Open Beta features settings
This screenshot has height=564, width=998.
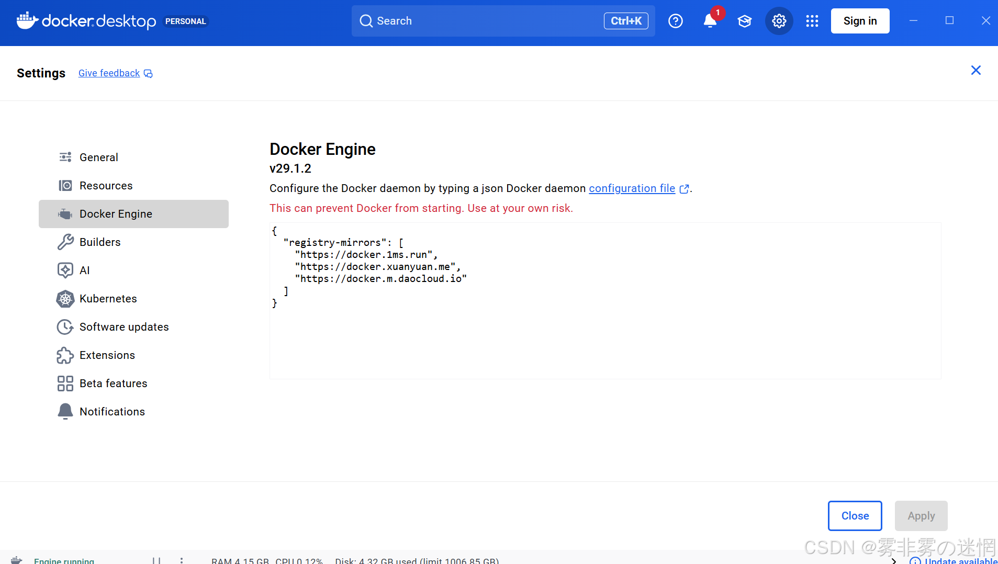coord(133,383)
